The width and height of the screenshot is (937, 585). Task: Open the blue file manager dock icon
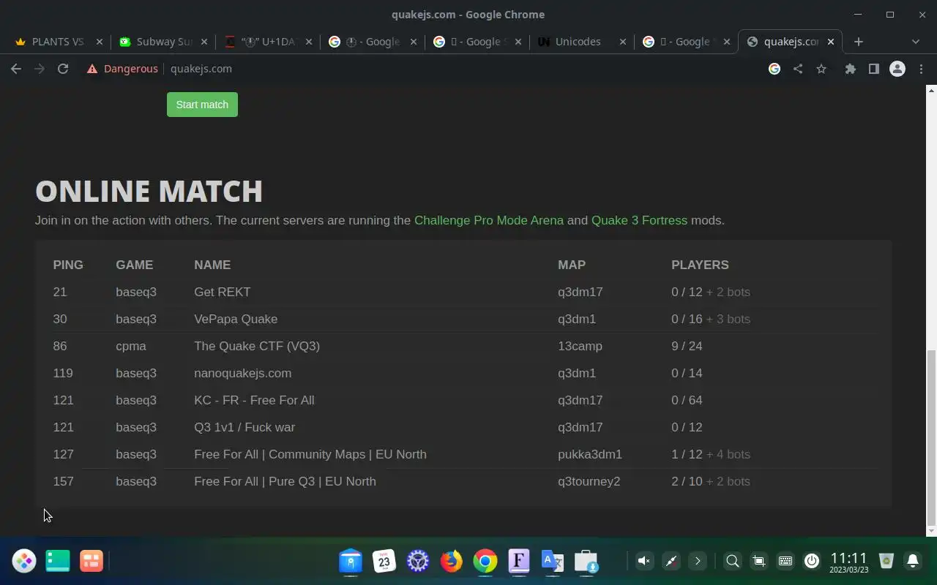click(x=351, y=561)
